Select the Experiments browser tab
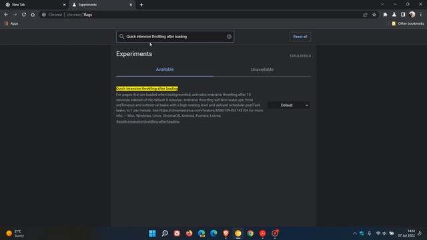The width and height of the screenshot is (427, 240). pos(102,5)
